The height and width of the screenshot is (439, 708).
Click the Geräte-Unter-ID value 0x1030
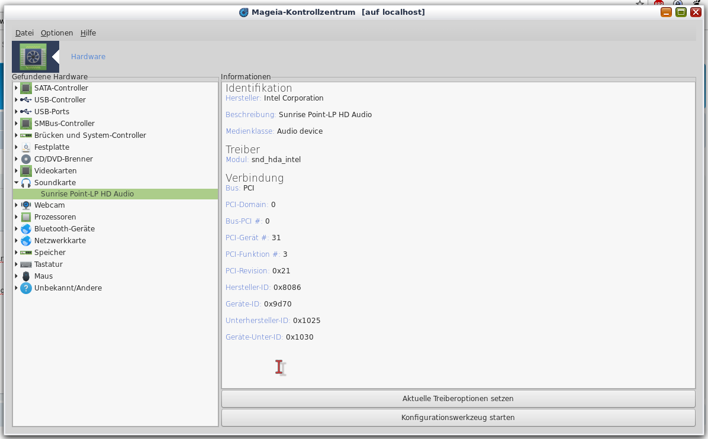pyautogui.click(x=300, y=337)
